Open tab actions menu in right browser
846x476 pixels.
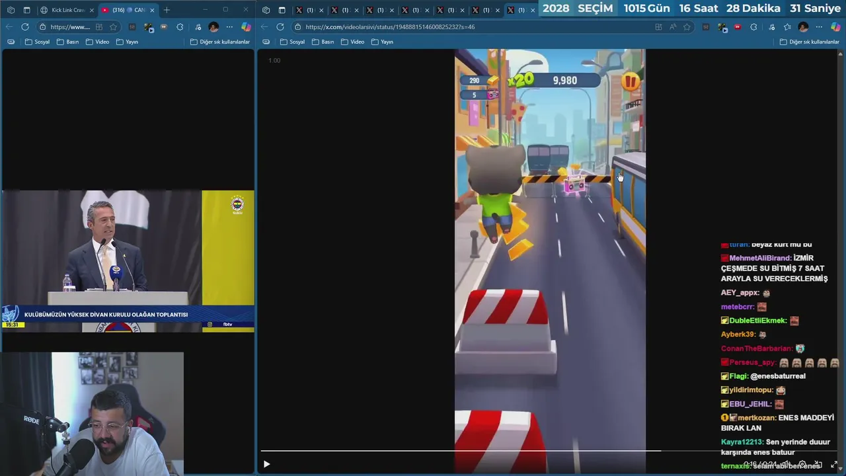pos(282,10)
